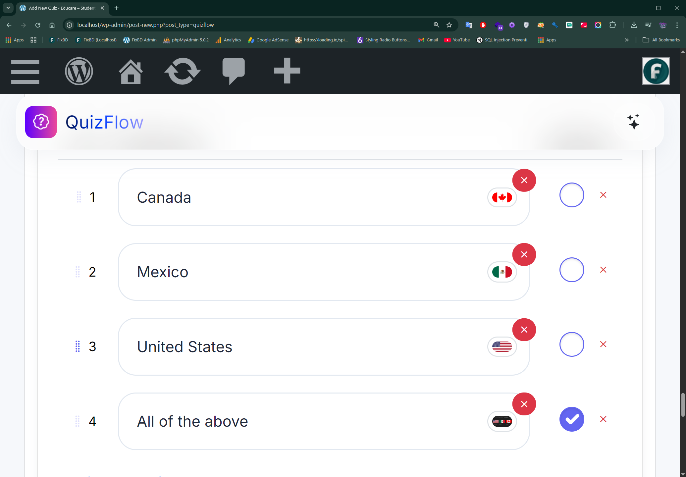Click the plus add-new icon
The height and width of the screenshot is (477, 686).
coord(287,71)
